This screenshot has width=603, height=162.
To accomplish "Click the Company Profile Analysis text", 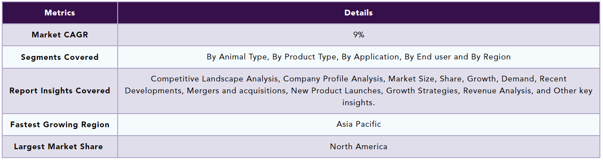I will pos(333,79).
